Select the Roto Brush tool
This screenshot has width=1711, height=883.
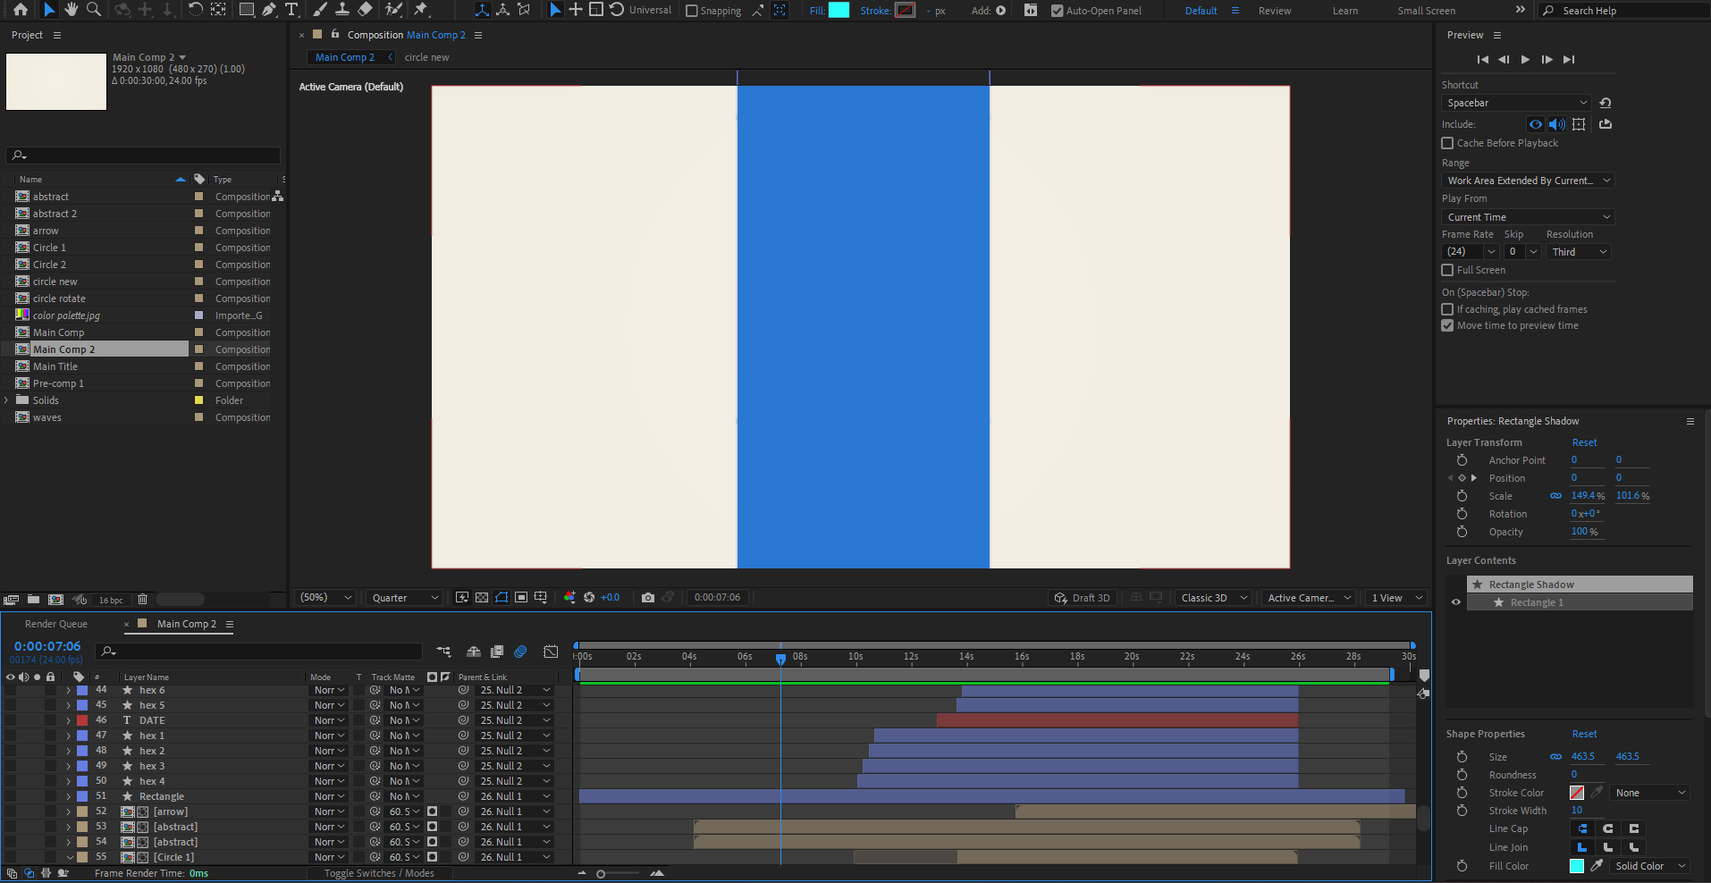coord(393,10)
